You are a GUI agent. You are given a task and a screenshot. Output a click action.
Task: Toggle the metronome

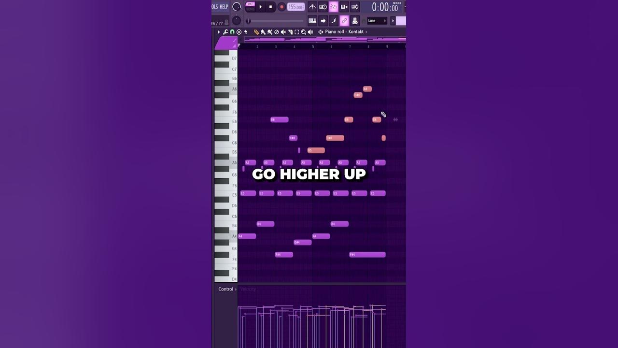click(x=312, y=7)
